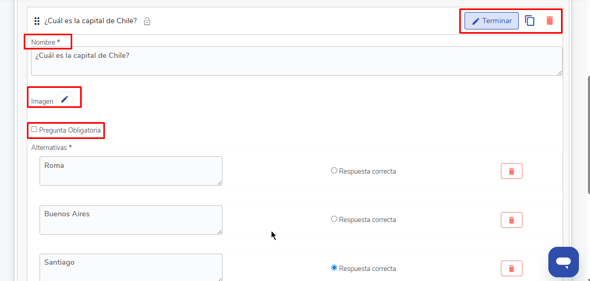Image resolution: width=590 pixels, height=281 pixels.
Task: Click the Nombre question text field
Action: [296, 61]
